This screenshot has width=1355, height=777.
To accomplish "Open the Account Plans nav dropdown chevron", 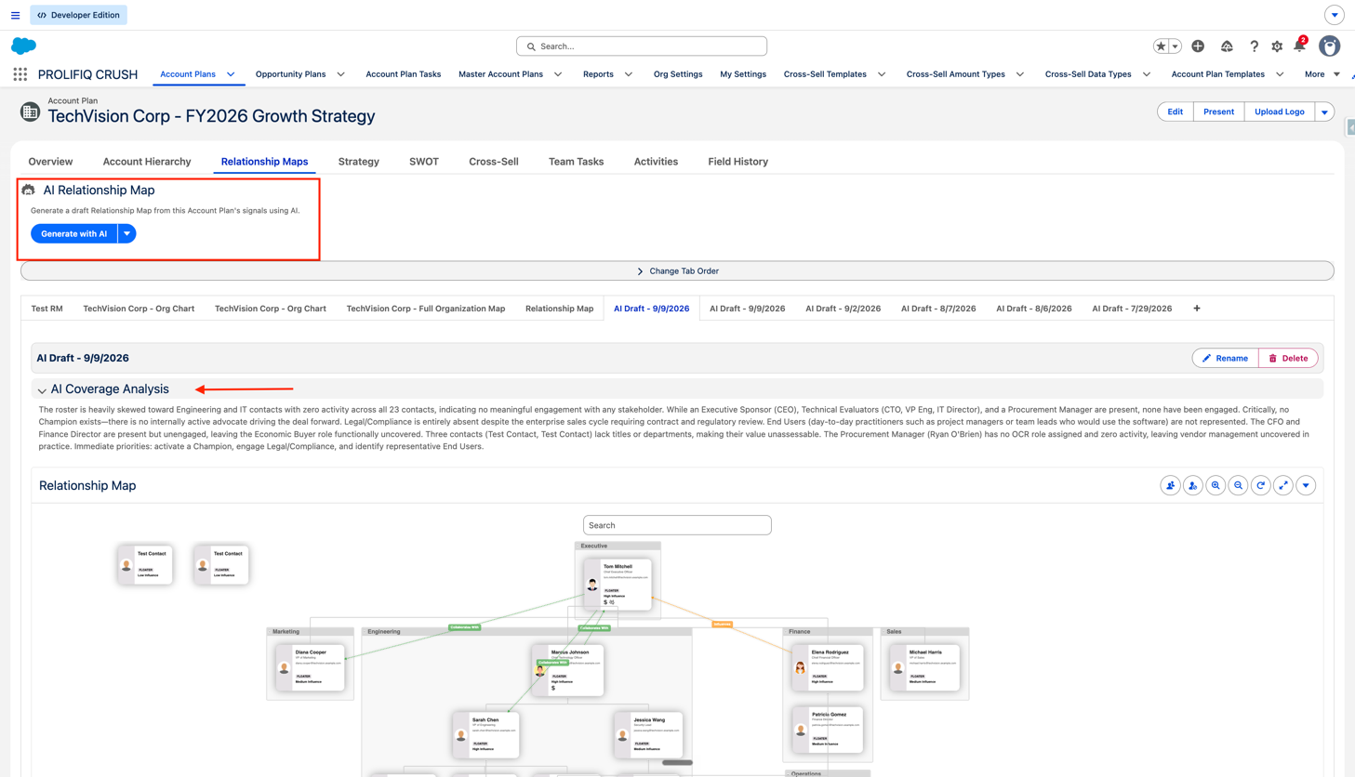I will (x=231, y=74).
